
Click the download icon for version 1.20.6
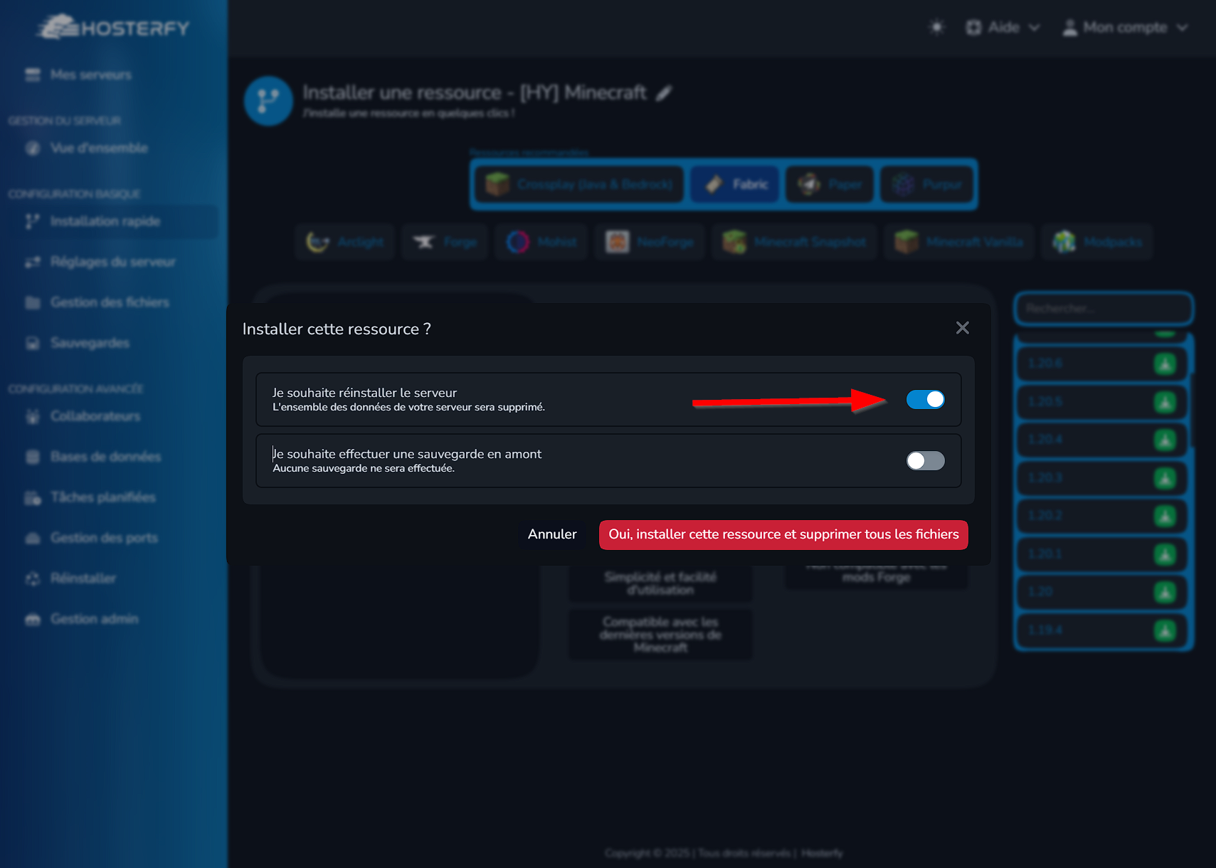pyautogui.click(x=1165, y=364)
